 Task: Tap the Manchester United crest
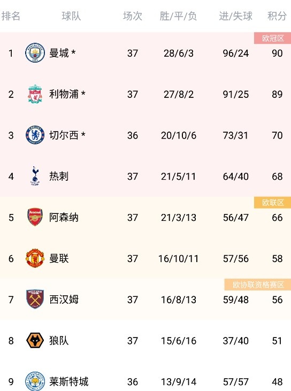[x=35, y=258]
